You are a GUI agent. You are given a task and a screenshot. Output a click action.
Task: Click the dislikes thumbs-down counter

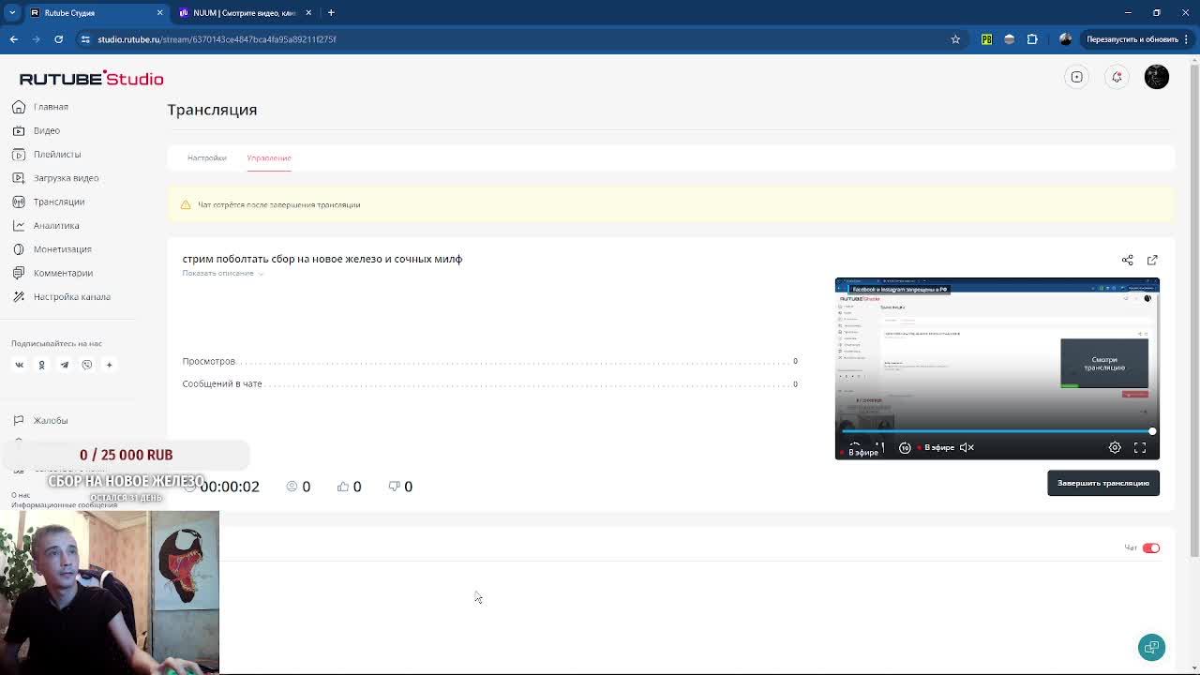click(x=400, y=487)
